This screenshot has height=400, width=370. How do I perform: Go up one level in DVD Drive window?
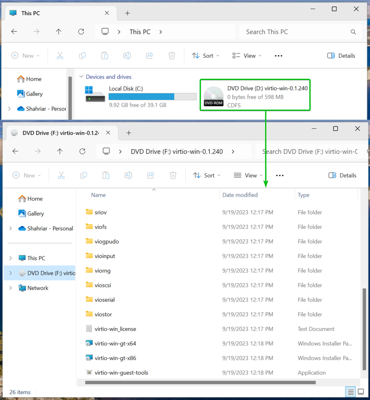[x=60, y=151]
